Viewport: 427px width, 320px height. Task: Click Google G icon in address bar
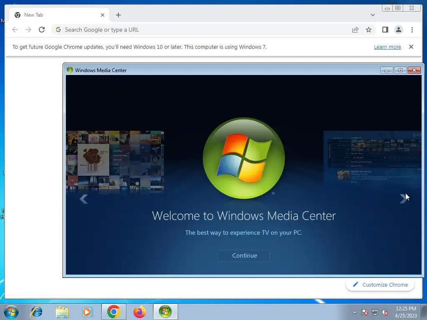click(58, 30)
